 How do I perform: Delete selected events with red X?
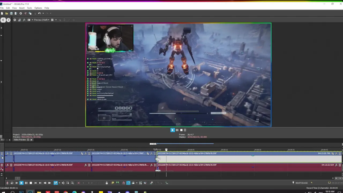(79, 183)
